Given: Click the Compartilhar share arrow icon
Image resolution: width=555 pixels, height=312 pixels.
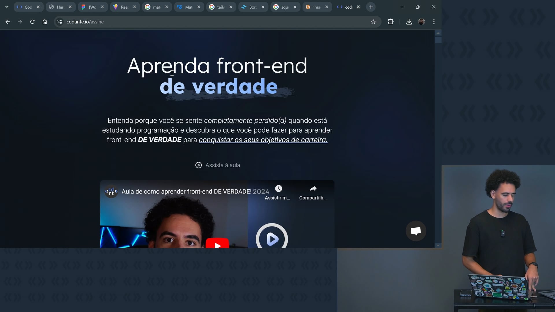Looking at the screenshot, I should click(313, 189).
